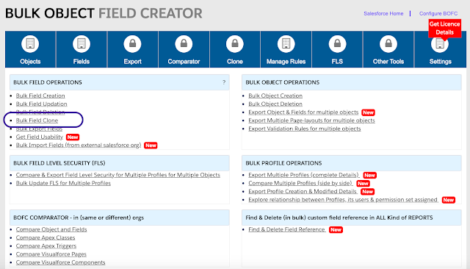Open Bulk Field Creation link
This screenshot has height=269, width=470.
click(x=40, y=96)
